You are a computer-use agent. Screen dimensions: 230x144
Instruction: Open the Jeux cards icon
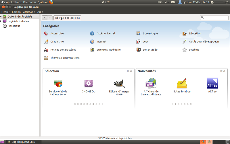(138, 41)
